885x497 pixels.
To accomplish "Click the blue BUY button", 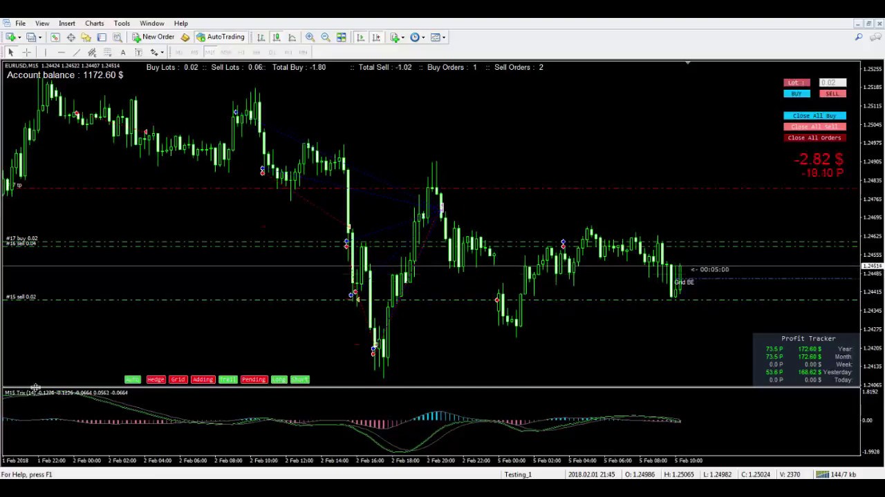I will pos(796,94).
